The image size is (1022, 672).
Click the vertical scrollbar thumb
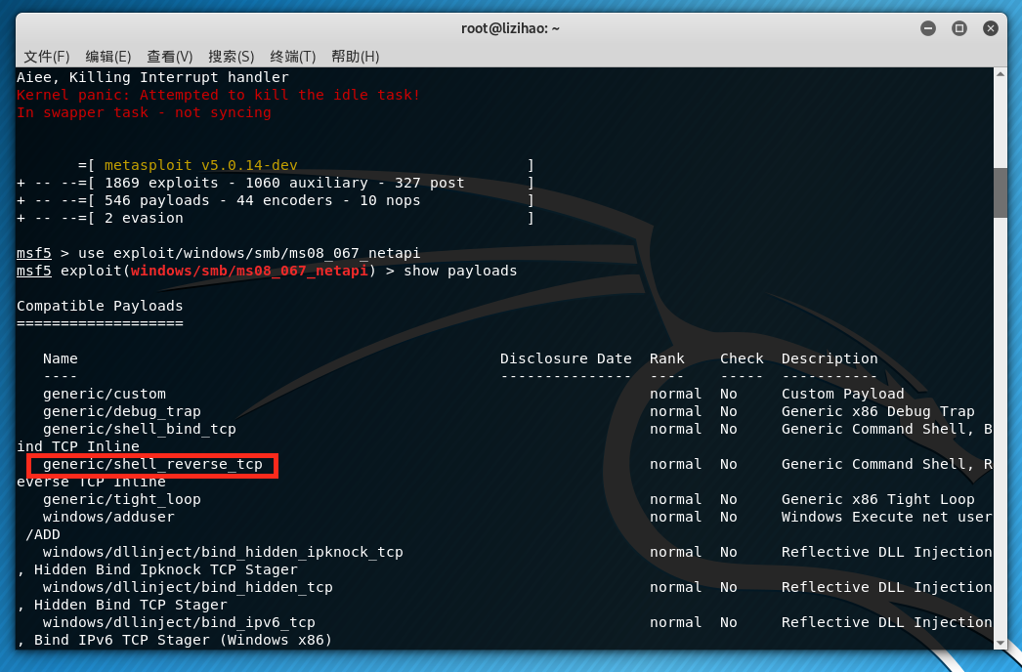1001,192
